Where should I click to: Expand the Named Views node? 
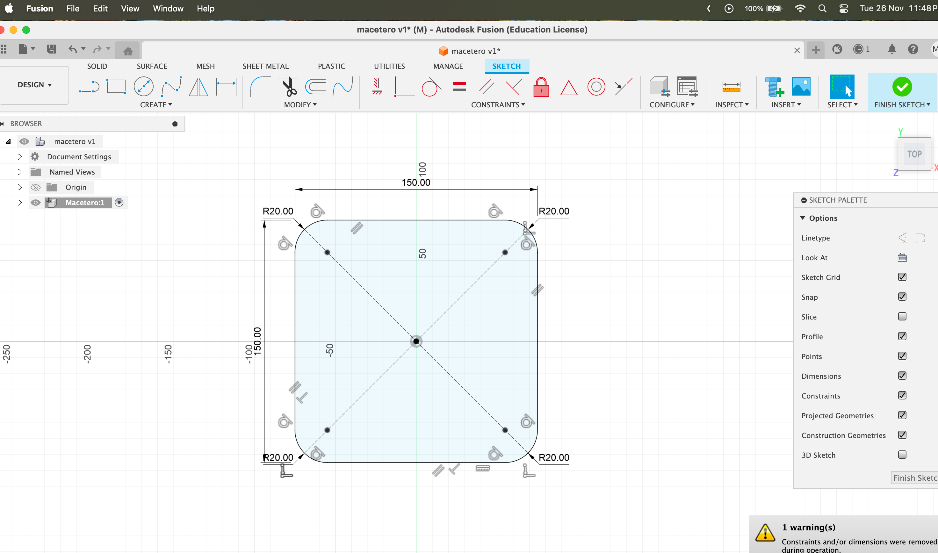20,172
